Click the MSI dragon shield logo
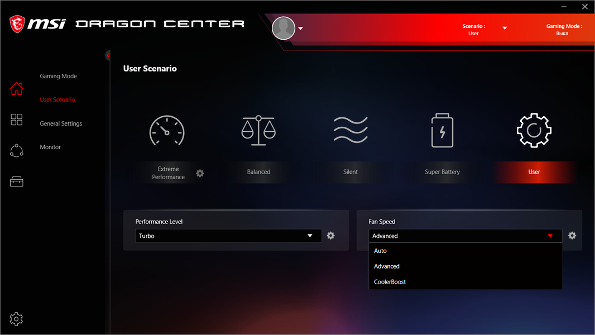Viewport: 595px width, 335px height. (17, 24)
